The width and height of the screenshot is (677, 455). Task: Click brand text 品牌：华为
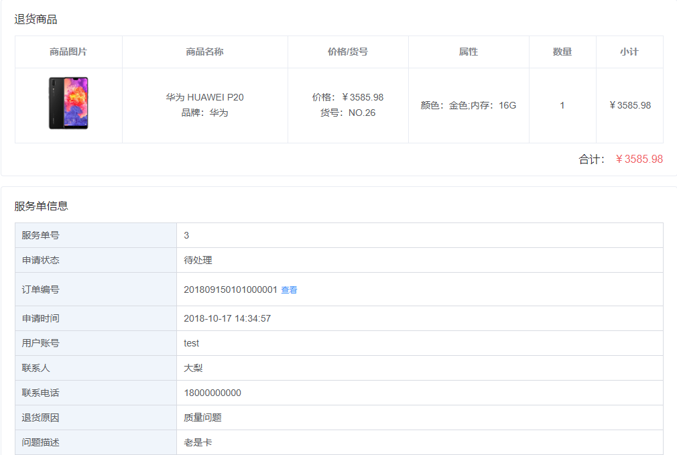(204, 113)
